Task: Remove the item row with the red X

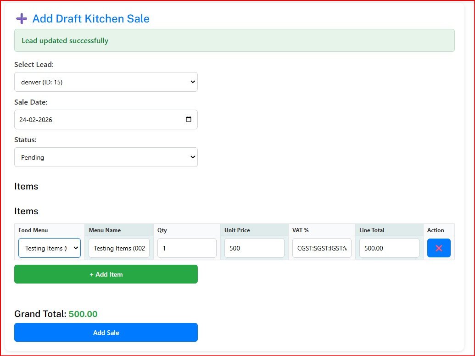Action: point(438,248)
